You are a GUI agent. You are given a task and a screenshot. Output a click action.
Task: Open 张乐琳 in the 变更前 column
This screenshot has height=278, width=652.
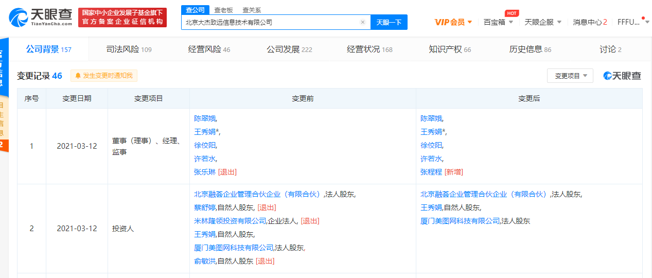pos(205,172)
